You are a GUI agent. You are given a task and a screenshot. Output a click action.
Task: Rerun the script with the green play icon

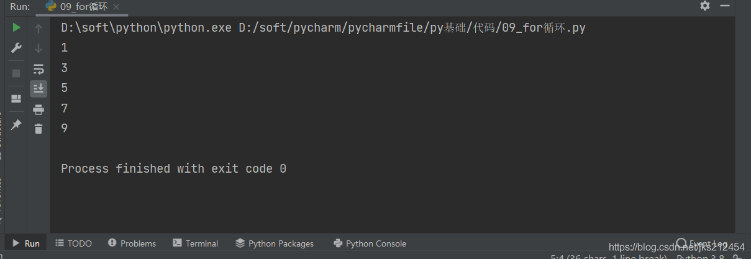(16, 27)
